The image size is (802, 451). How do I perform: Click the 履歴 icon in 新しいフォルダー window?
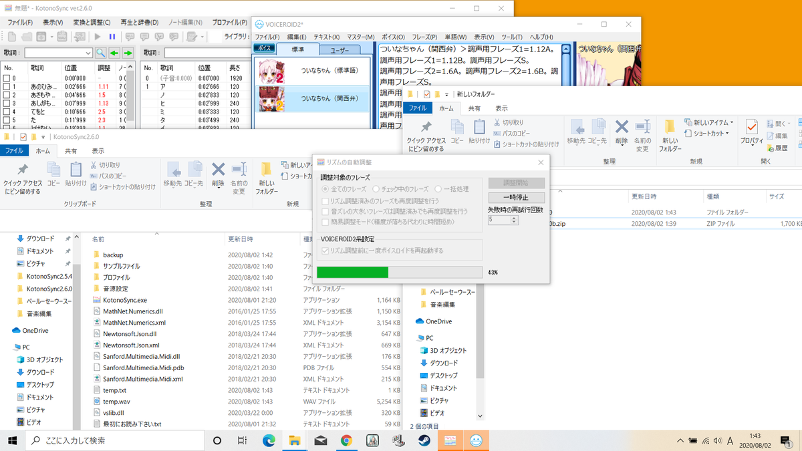[x=770, y=148]
